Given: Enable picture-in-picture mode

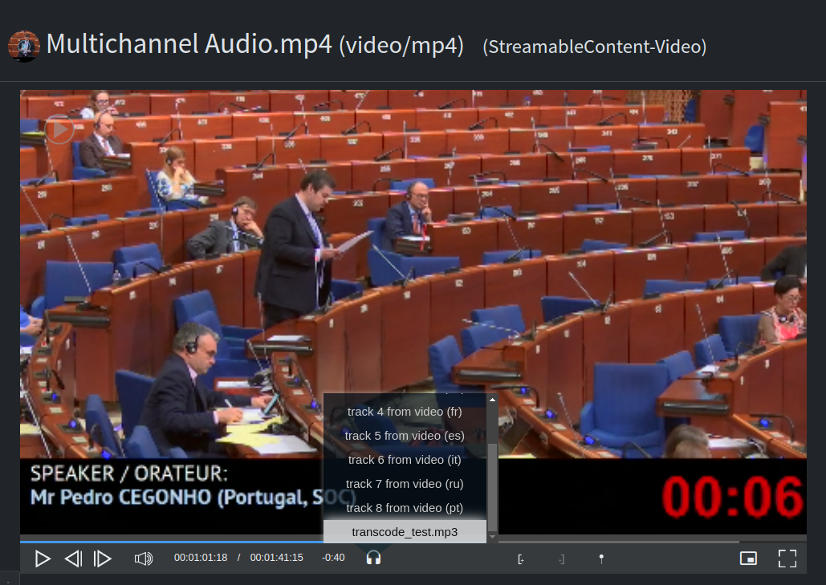Looking at the screenshot, I should [749, 559].
